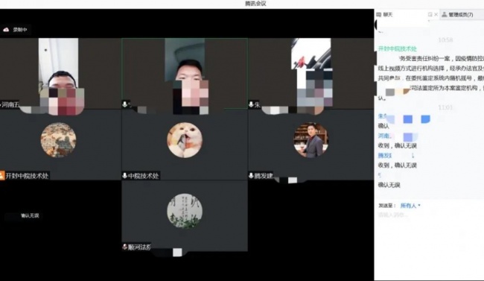Click the cloud recording indicator 录制中
484x281 pixels.
tap(16, 30)
